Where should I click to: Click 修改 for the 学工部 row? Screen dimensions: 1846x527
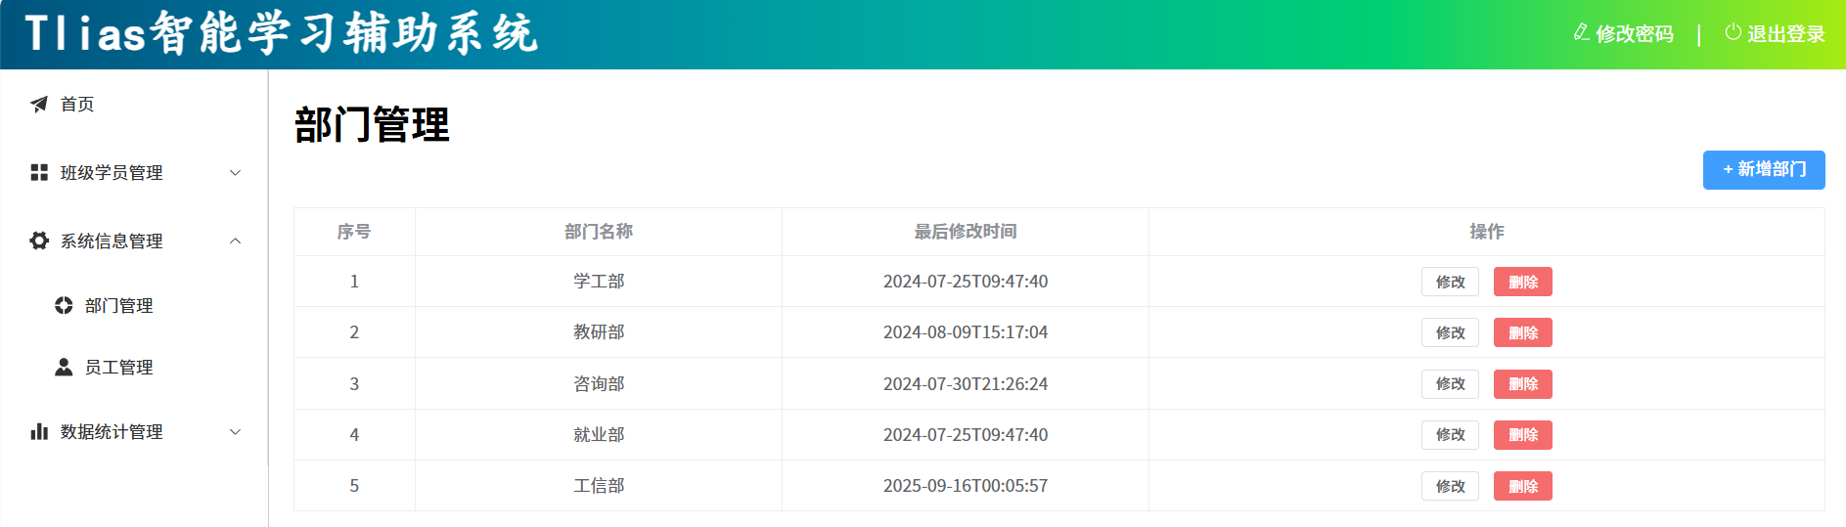click(x=1450, y=282)
